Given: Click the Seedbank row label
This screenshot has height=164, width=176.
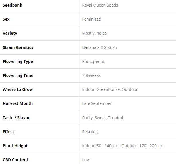Looking at the screenshot, I should click(13, 5).
